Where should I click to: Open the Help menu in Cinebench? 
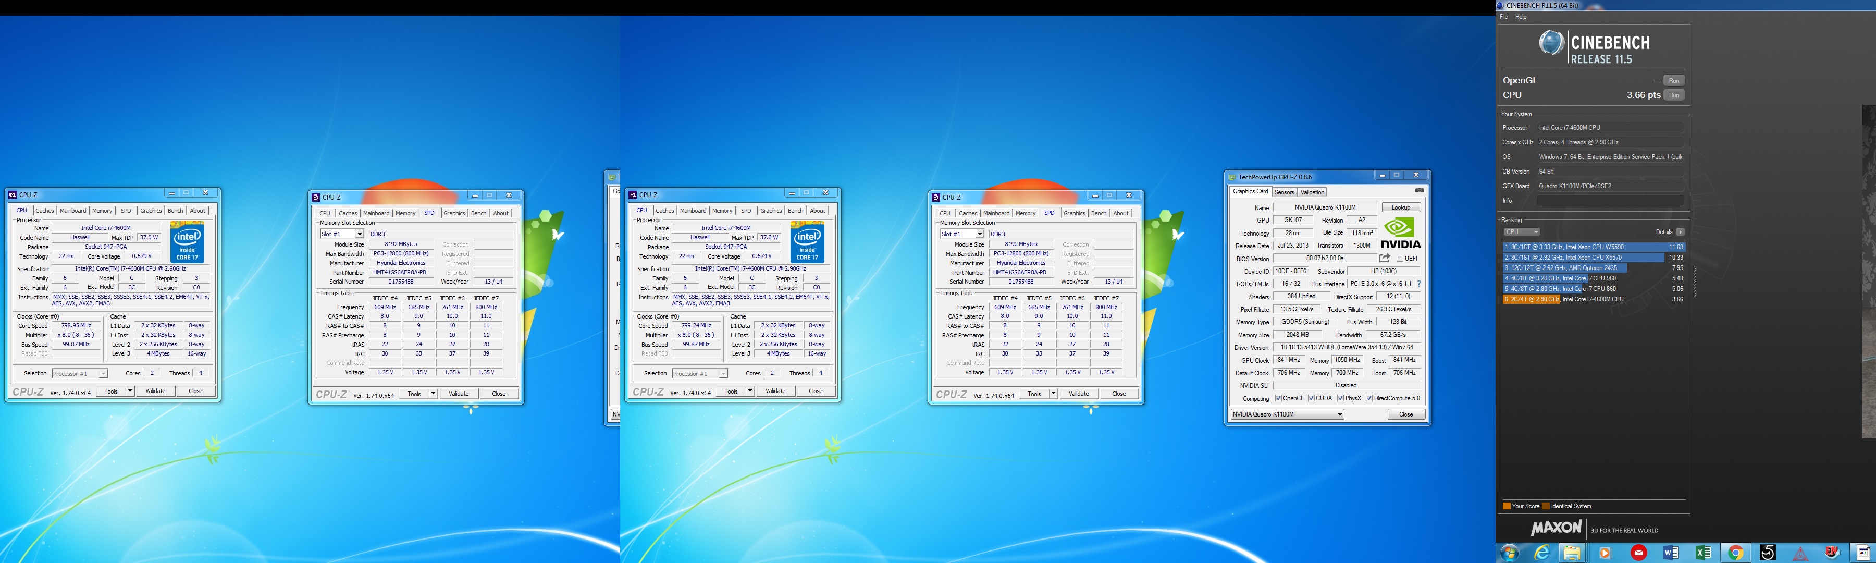tap(1521, 17)
